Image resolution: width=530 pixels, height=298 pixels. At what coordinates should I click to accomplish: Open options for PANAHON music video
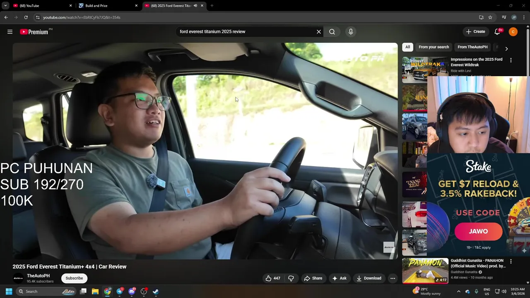point(511,262)
